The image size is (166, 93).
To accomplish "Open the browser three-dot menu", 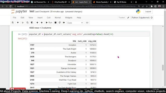I will 164,6.
